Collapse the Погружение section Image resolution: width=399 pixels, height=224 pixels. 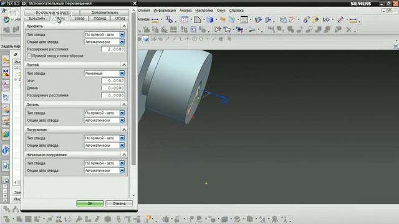point(124,129)
